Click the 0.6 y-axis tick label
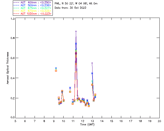Viewport: 164px width, 131px height. pyautogui.click(x=13, y=58)
